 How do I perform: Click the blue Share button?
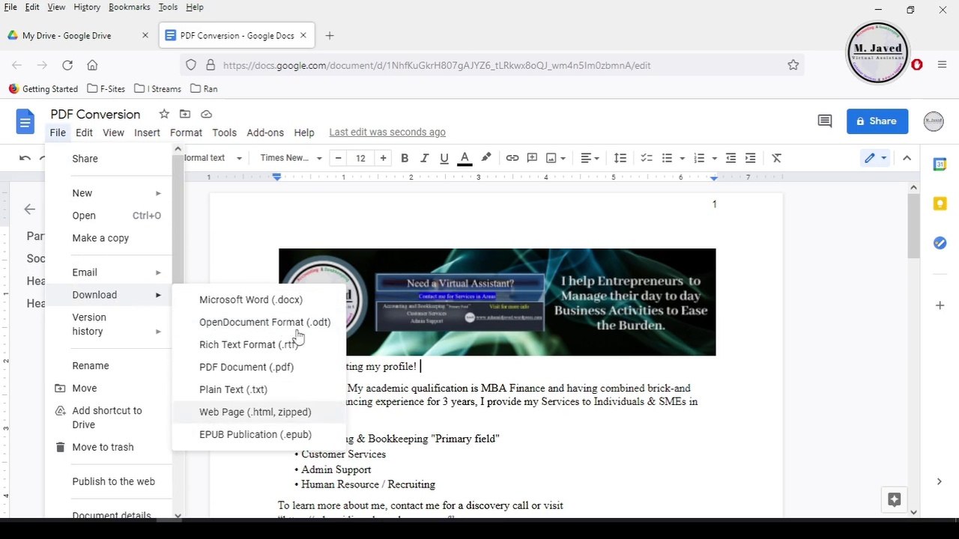click(877, 121)
